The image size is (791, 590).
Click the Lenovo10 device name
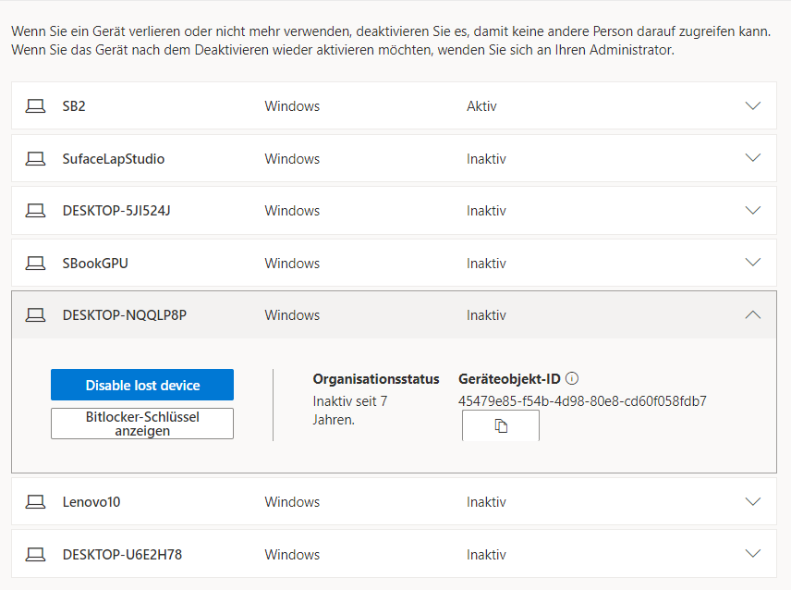tap(91, 502)
